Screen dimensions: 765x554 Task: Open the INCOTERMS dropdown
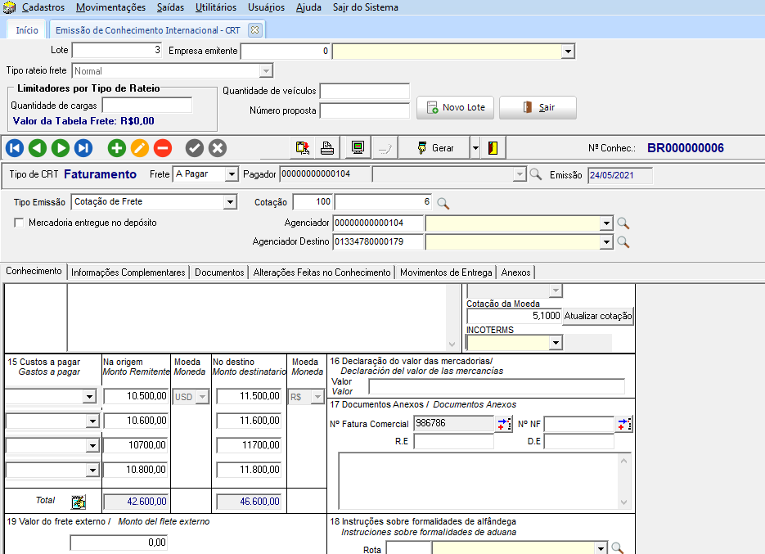[x=556, y=343]
